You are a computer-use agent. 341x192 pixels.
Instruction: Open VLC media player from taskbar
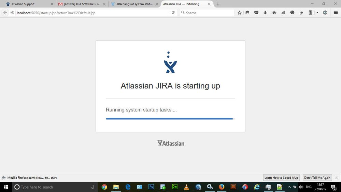tap(186, 187)
